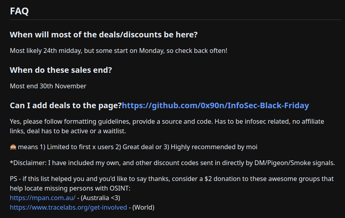Click the 'When will most of the deals' heading
Image resolution: width=345 pixels, height=218 pixels.
point(103,35)
